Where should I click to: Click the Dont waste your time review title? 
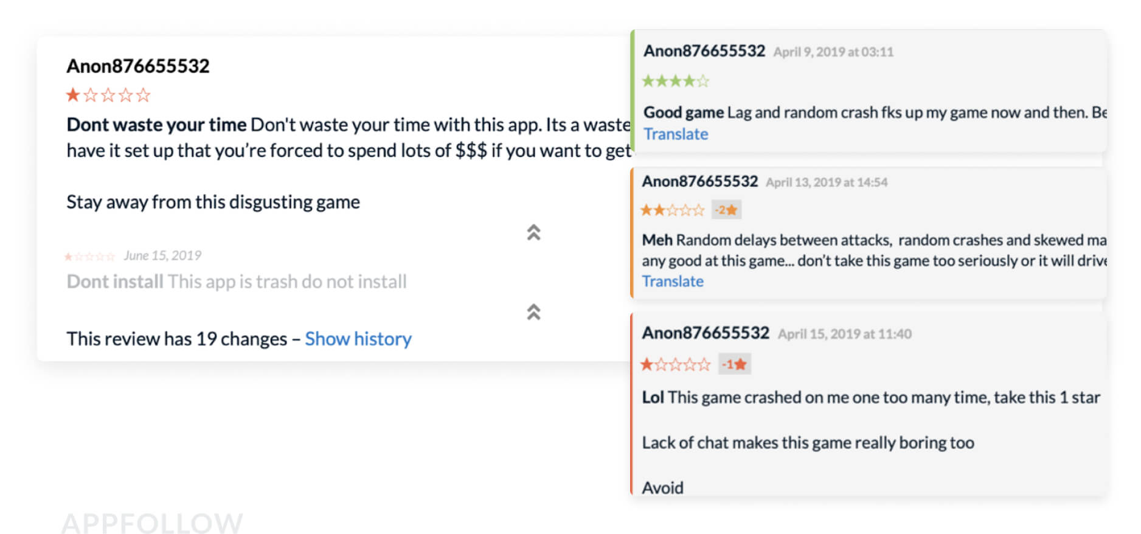click(156, 125)
